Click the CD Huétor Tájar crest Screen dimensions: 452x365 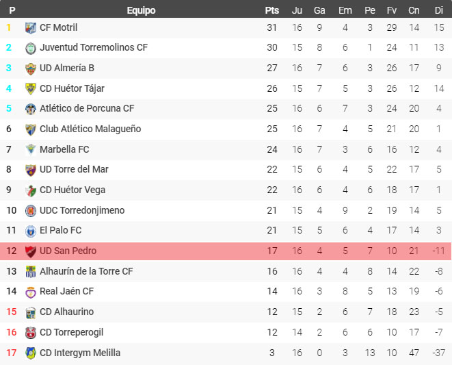point(31,88)
